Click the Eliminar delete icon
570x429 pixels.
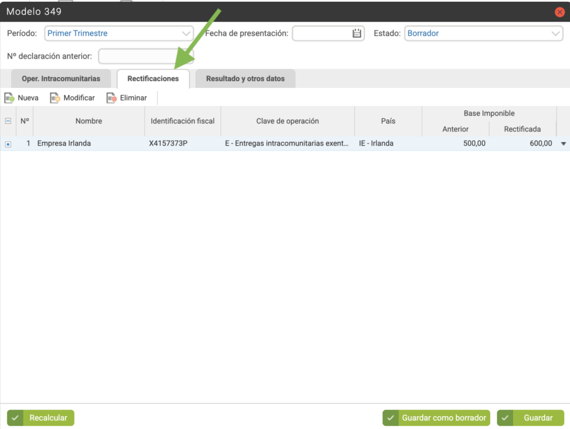pos(112,98)
